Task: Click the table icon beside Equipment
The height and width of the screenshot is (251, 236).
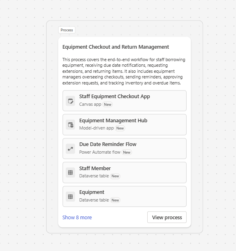Action: tap(70, 197)
